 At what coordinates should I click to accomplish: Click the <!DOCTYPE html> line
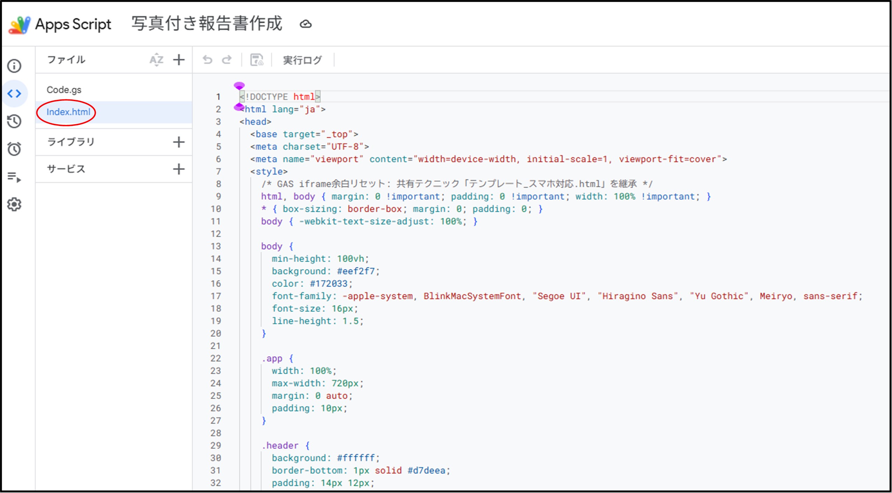click(x=280, y=97)
